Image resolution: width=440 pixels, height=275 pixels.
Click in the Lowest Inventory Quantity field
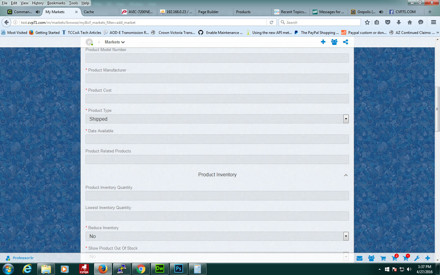(217, 216)
